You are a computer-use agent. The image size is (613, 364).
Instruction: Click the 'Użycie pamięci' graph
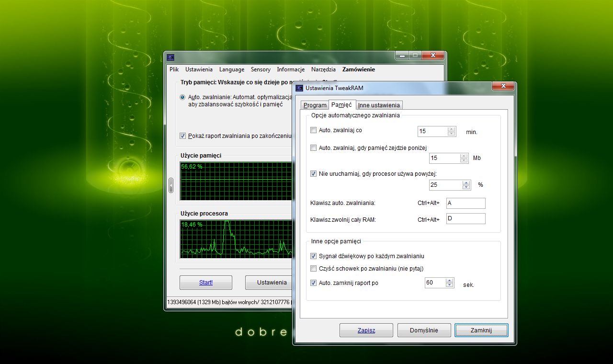tap(237, 182)
